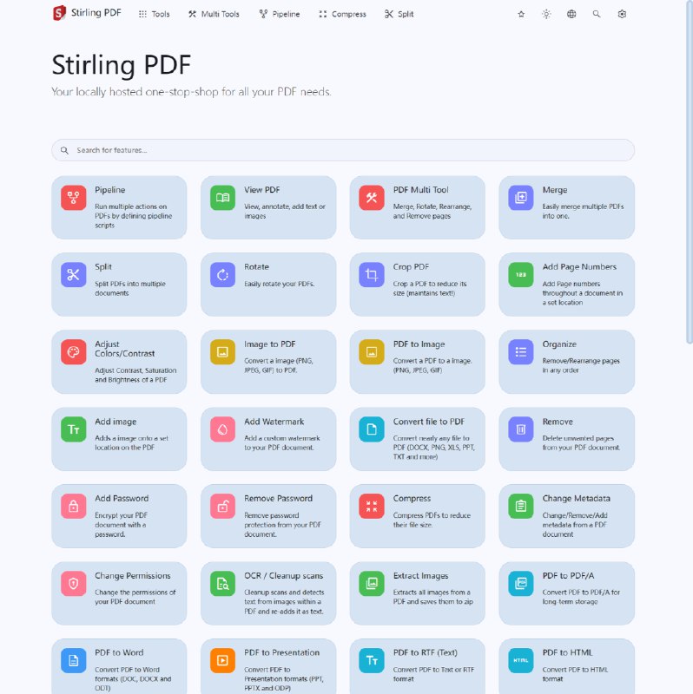Click in the Search for features field

pos(343,150)
